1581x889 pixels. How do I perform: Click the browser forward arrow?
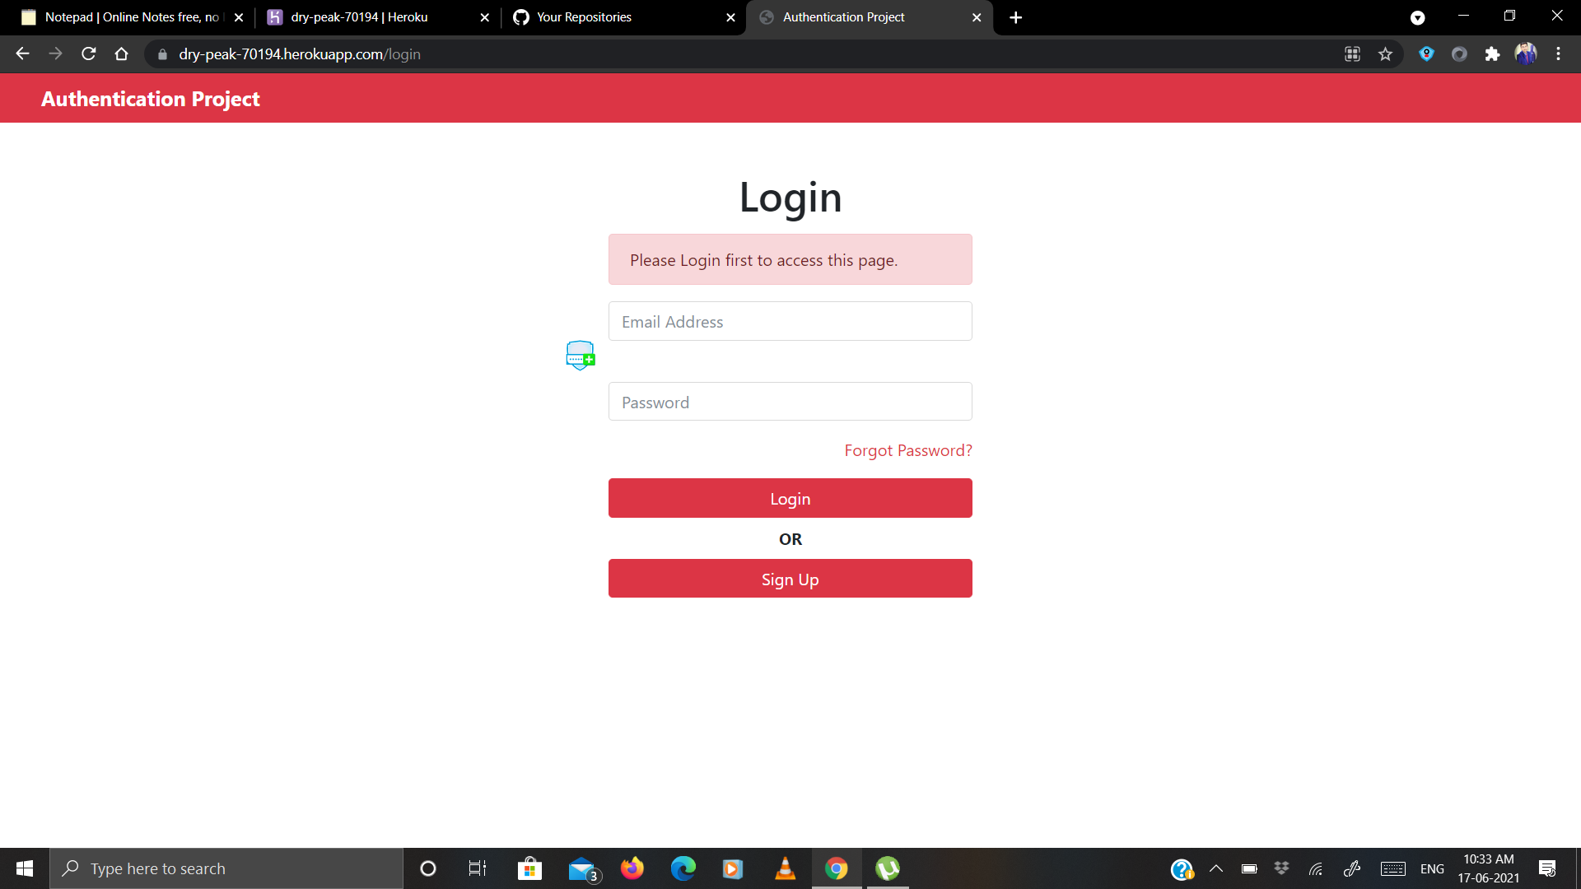(55, 54)
